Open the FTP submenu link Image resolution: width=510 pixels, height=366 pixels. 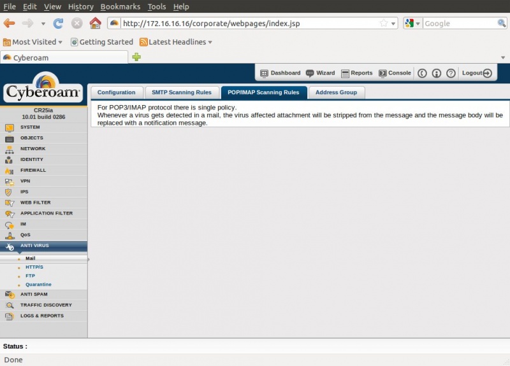pos(30,276)
